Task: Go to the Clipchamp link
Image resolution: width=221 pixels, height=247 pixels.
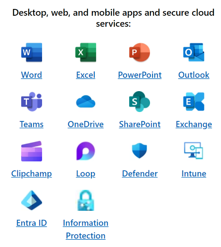Action: click(31, 174)
